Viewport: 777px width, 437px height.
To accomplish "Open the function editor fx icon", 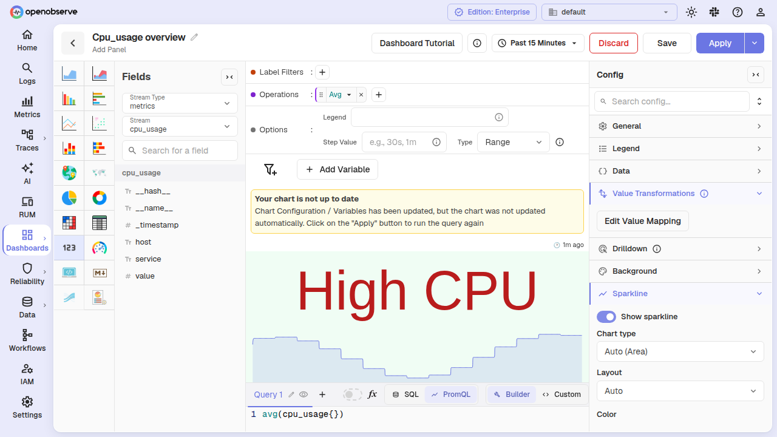I will pos(372,395).
